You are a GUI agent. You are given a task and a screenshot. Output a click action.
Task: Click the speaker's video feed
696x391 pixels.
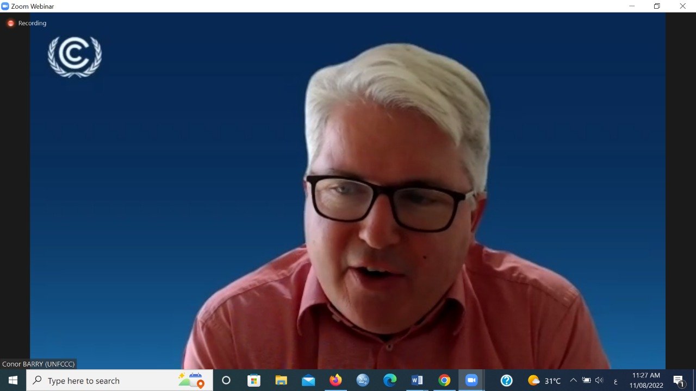(x=347, y=191)
